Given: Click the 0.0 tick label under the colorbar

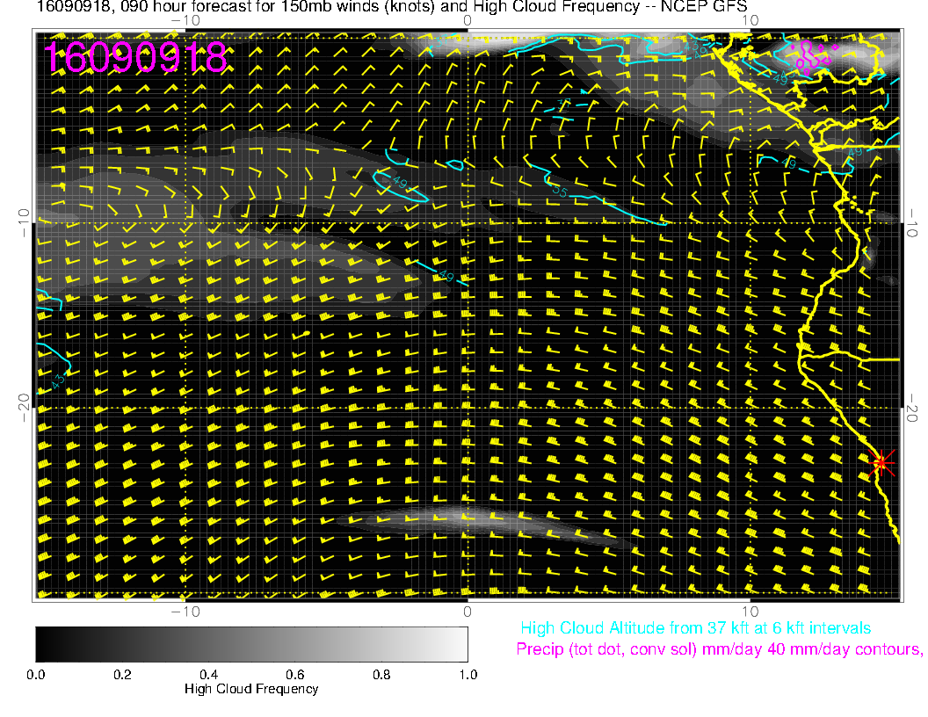Looking at the screenshot, I should 35,675.
